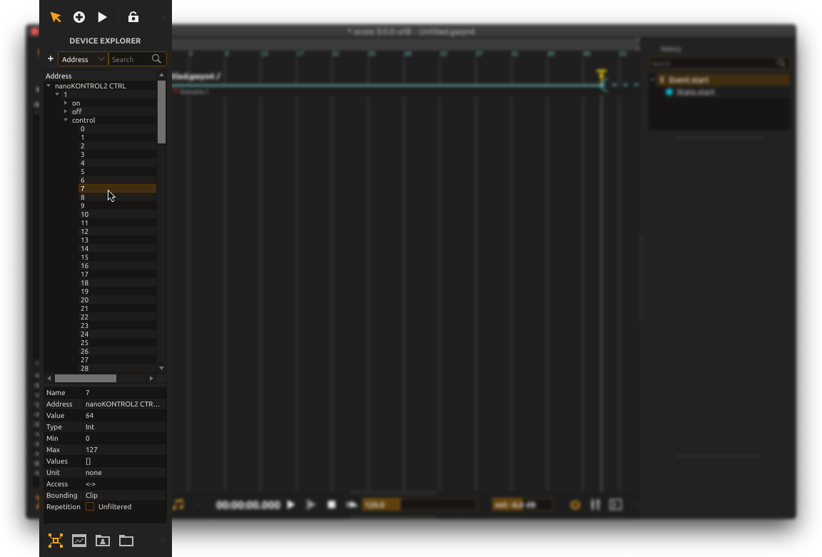Open the plain folder panel icon at bottom
Screen dimensions: 822x557
[126, 540]
